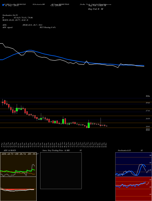Open the ADX line chart panel
152x201 pixels.
tap(18, 164)
